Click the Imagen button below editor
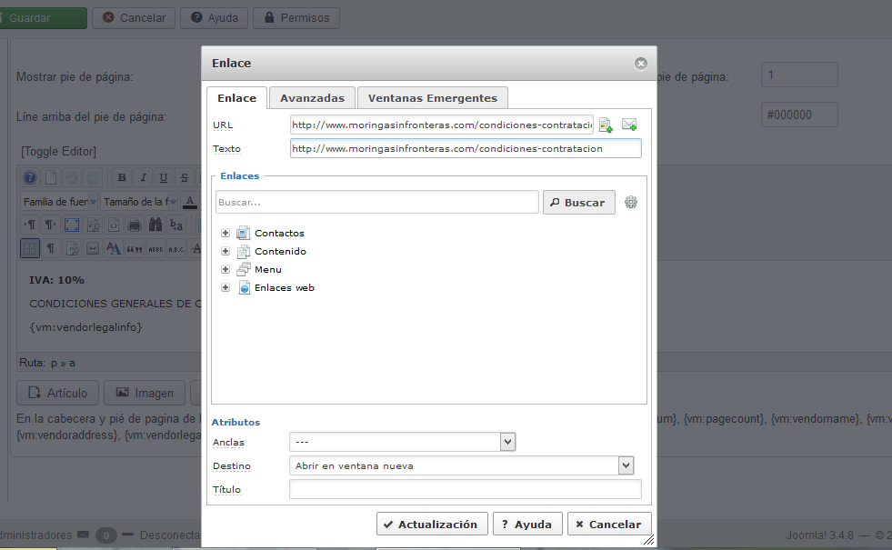Viewport: 892px width, 550px height. tap(145, 393)
